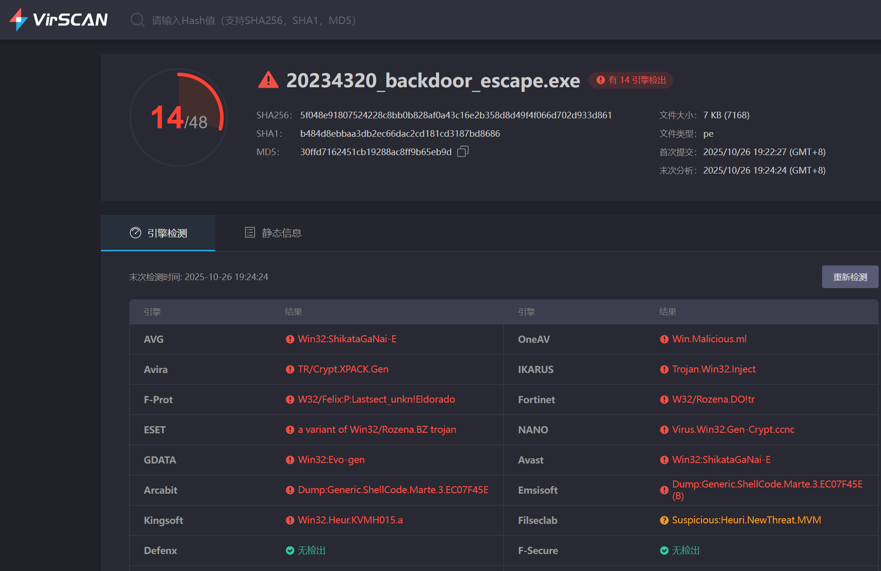Click Fortinet result W32/Rozena.DO!tr
This screenshot has height=571, width=881.
pyautogui.click(x=713, y=399)
